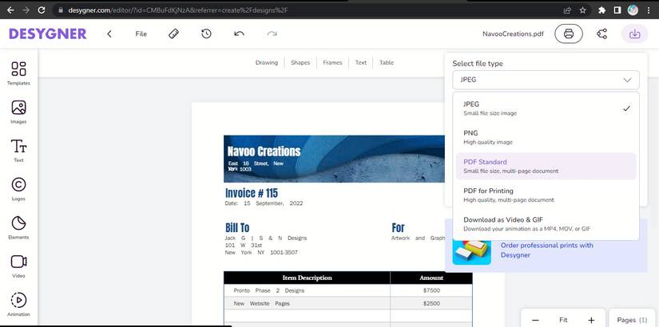This screenshot has width=659, height=327.
Task: Select the Bill To heading
Action: point(237,228)
